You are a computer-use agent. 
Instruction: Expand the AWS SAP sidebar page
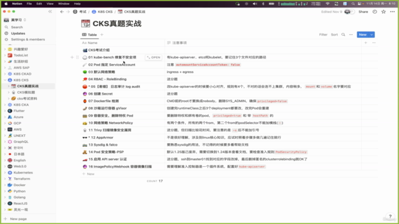click(x=5, y=68)
